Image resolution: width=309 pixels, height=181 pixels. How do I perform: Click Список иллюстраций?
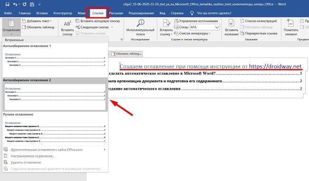point(259,21)
